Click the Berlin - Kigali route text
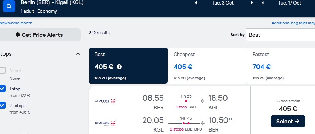 [52, 3]
